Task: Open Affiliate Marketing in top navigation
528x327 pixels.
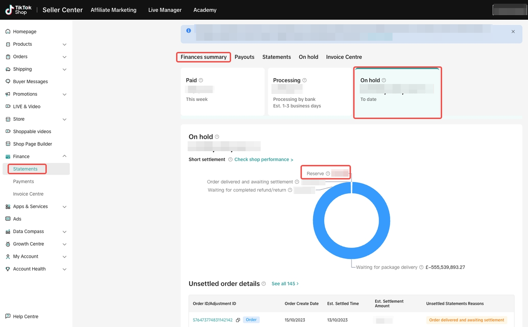Action: [x=113, y=10]
